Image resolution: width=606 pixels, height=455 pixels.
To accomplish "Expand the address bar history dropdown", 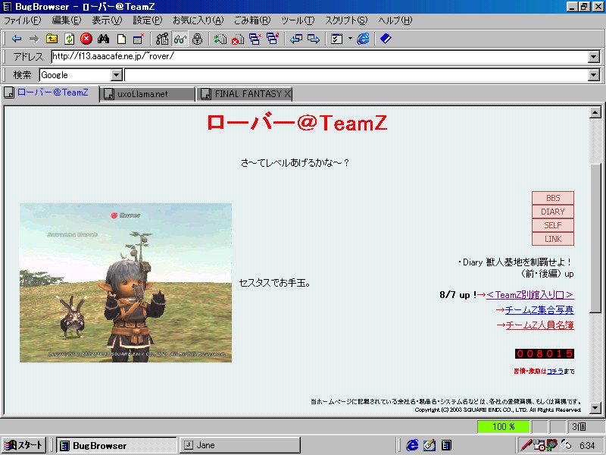I will [x=594, y=57].
